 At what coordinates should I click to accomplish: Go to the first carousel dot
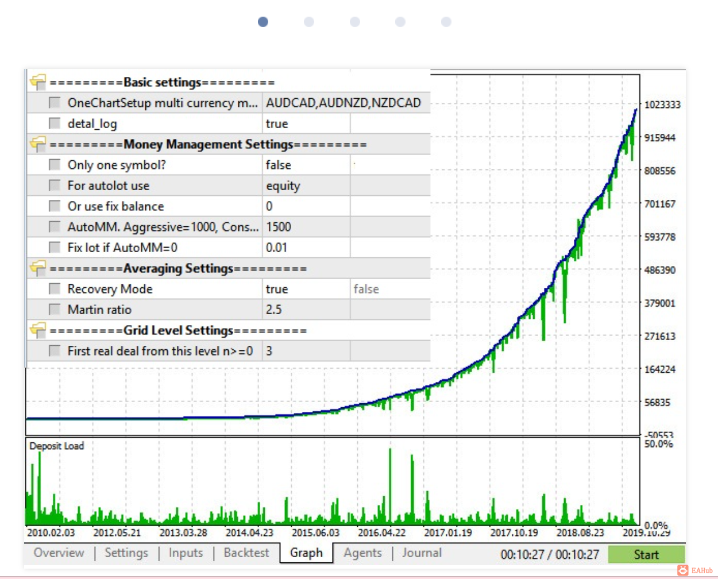[x=263, y=22]
